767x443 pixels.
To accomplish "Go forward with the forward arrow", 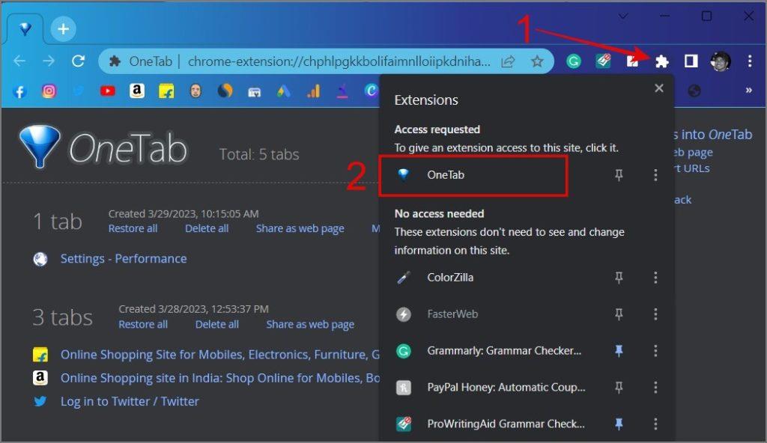I will [49, 61].
